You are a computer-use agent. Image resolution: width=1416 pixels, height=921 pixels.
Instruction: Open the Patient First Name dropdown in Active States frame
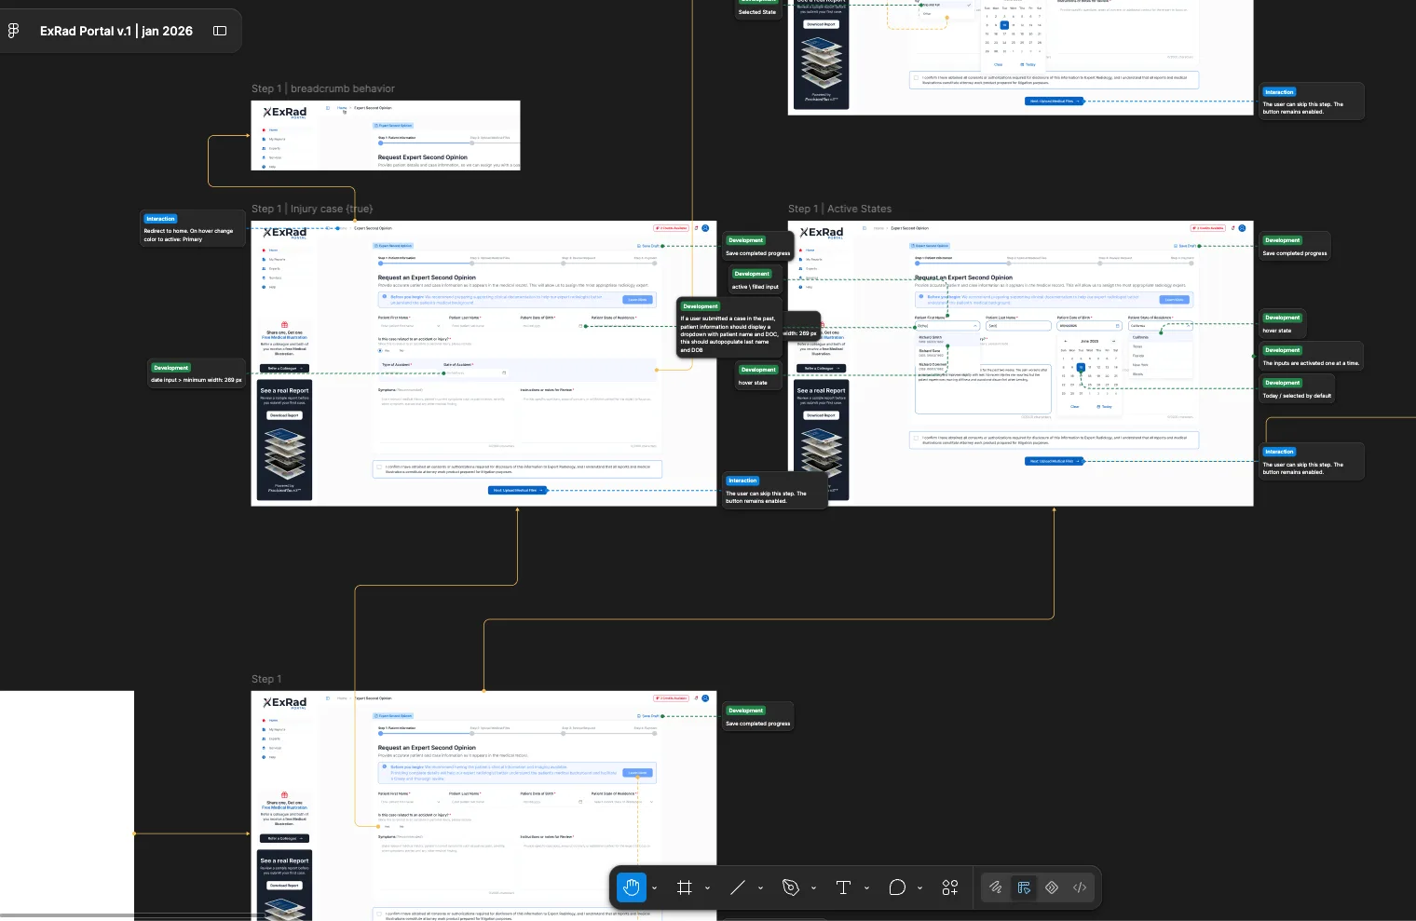(947, 326)
